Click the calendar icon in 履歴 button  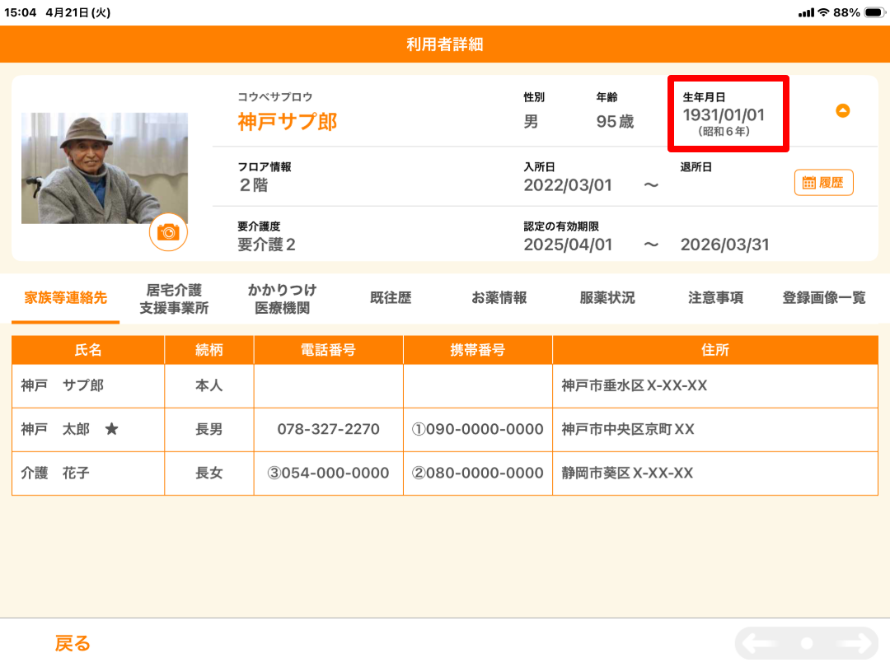point(808,183)
